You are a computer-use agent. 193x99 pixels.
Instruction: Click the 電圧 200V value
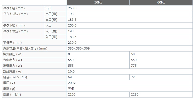coord(72,83)
